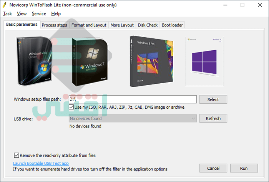Viewport: 269px width, 182px height.
Task: Open Launch Bootable USB Test app link
Action: tap(41, 163)
